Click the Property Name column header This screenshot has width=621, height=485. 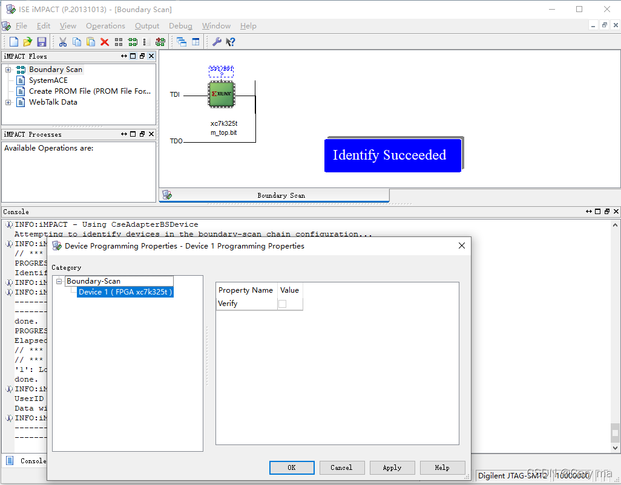point(246,290)
